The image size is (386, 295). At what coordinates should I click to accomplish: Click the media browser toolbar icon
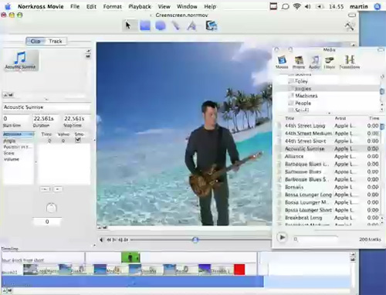click(x=212, y=25)
